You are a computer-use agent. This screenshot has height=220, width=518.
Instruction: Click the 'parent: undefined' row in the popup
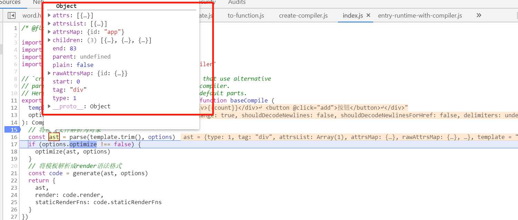pyautogui.click(x=82, y=57)
